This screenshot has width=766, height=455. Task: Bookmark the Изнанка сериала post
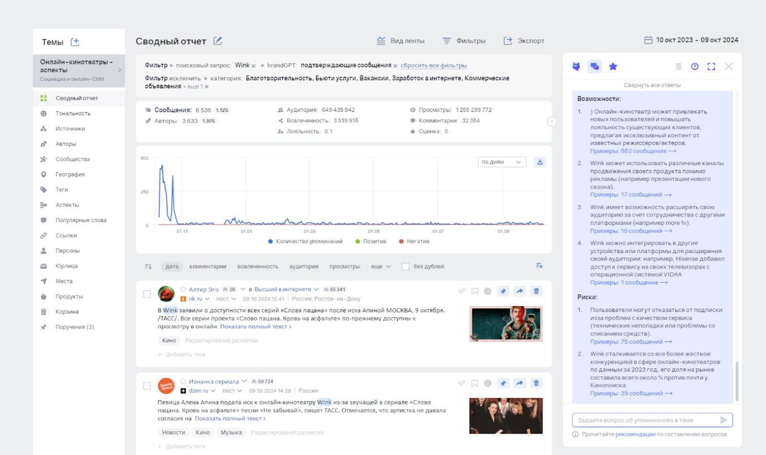(474, 383)
